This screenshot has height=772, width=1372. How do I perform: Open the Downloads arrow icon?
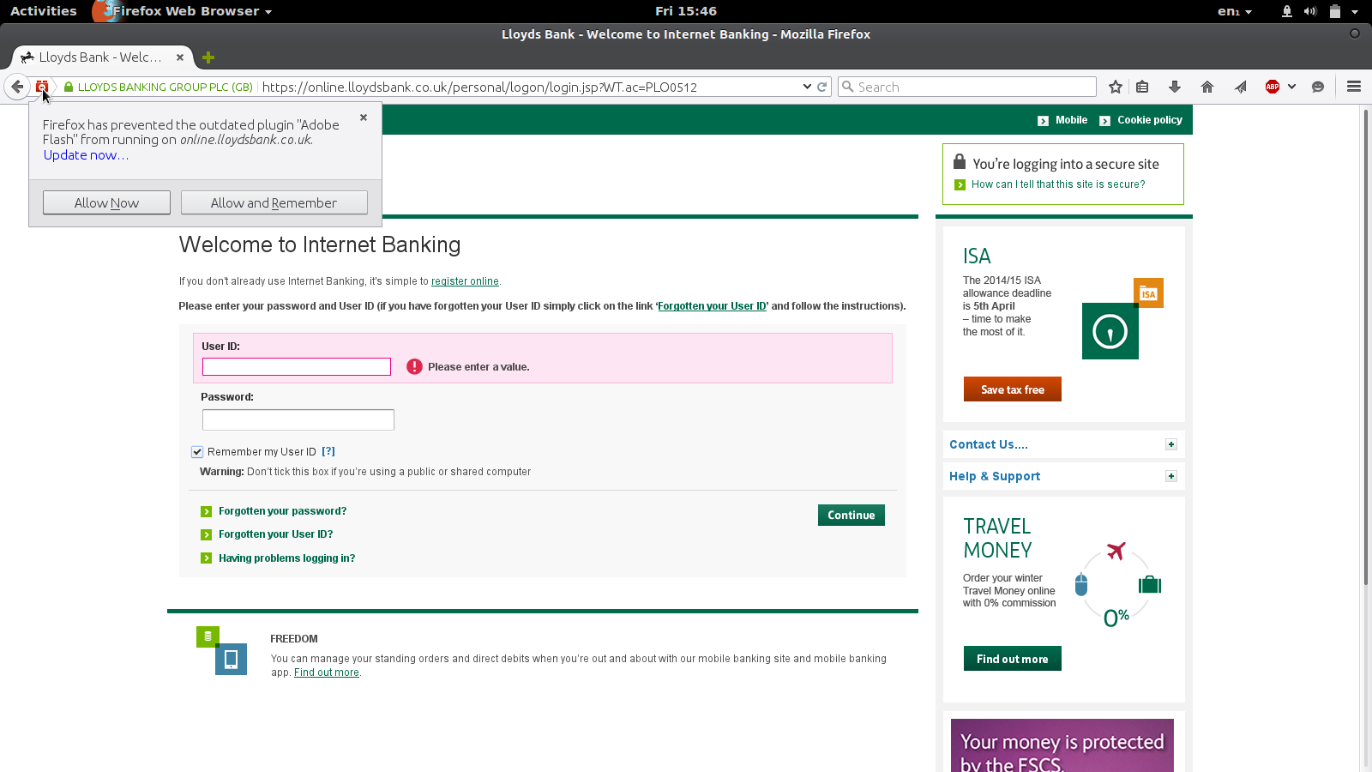[1175, 87]
